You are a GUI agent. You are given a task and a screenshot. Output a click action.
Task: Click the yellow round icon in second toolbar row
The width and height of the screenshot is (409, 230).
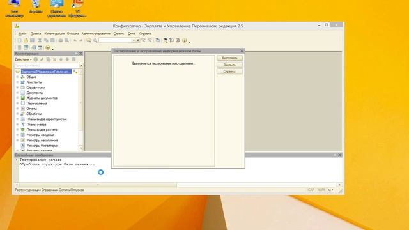(47, 47)
